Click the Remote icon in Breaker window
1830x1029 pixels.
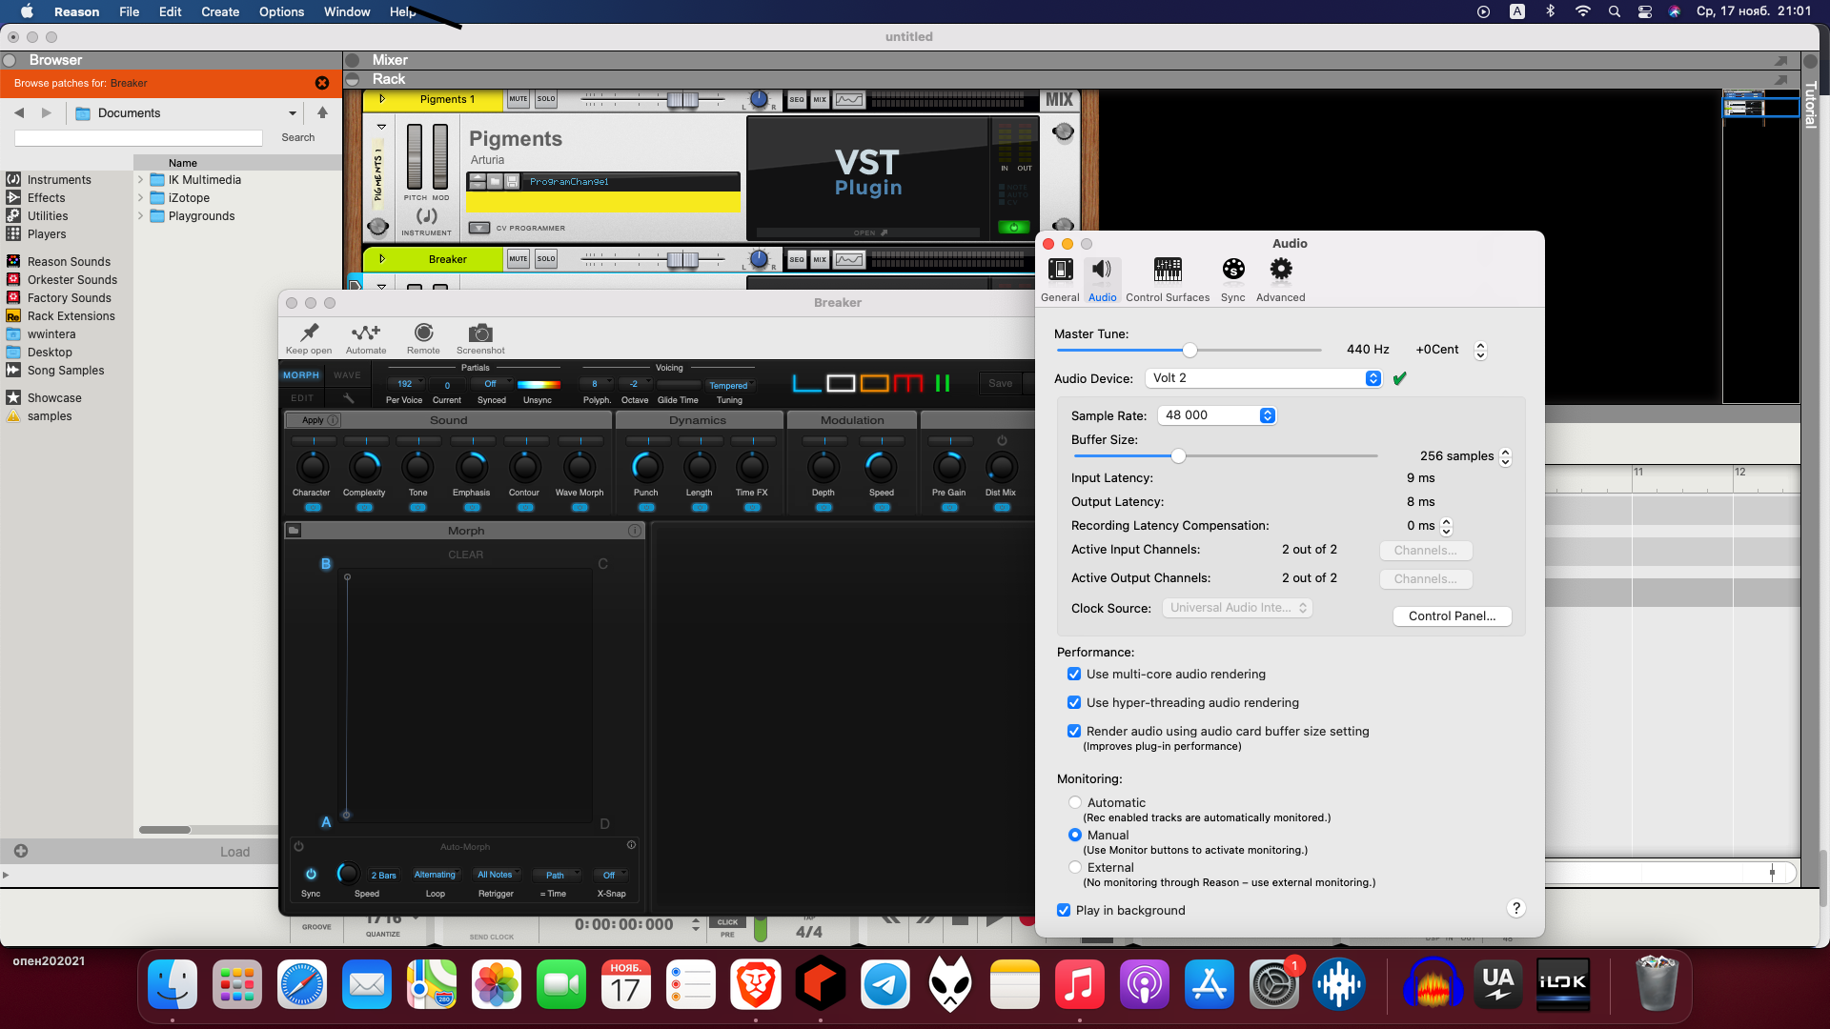423,333
